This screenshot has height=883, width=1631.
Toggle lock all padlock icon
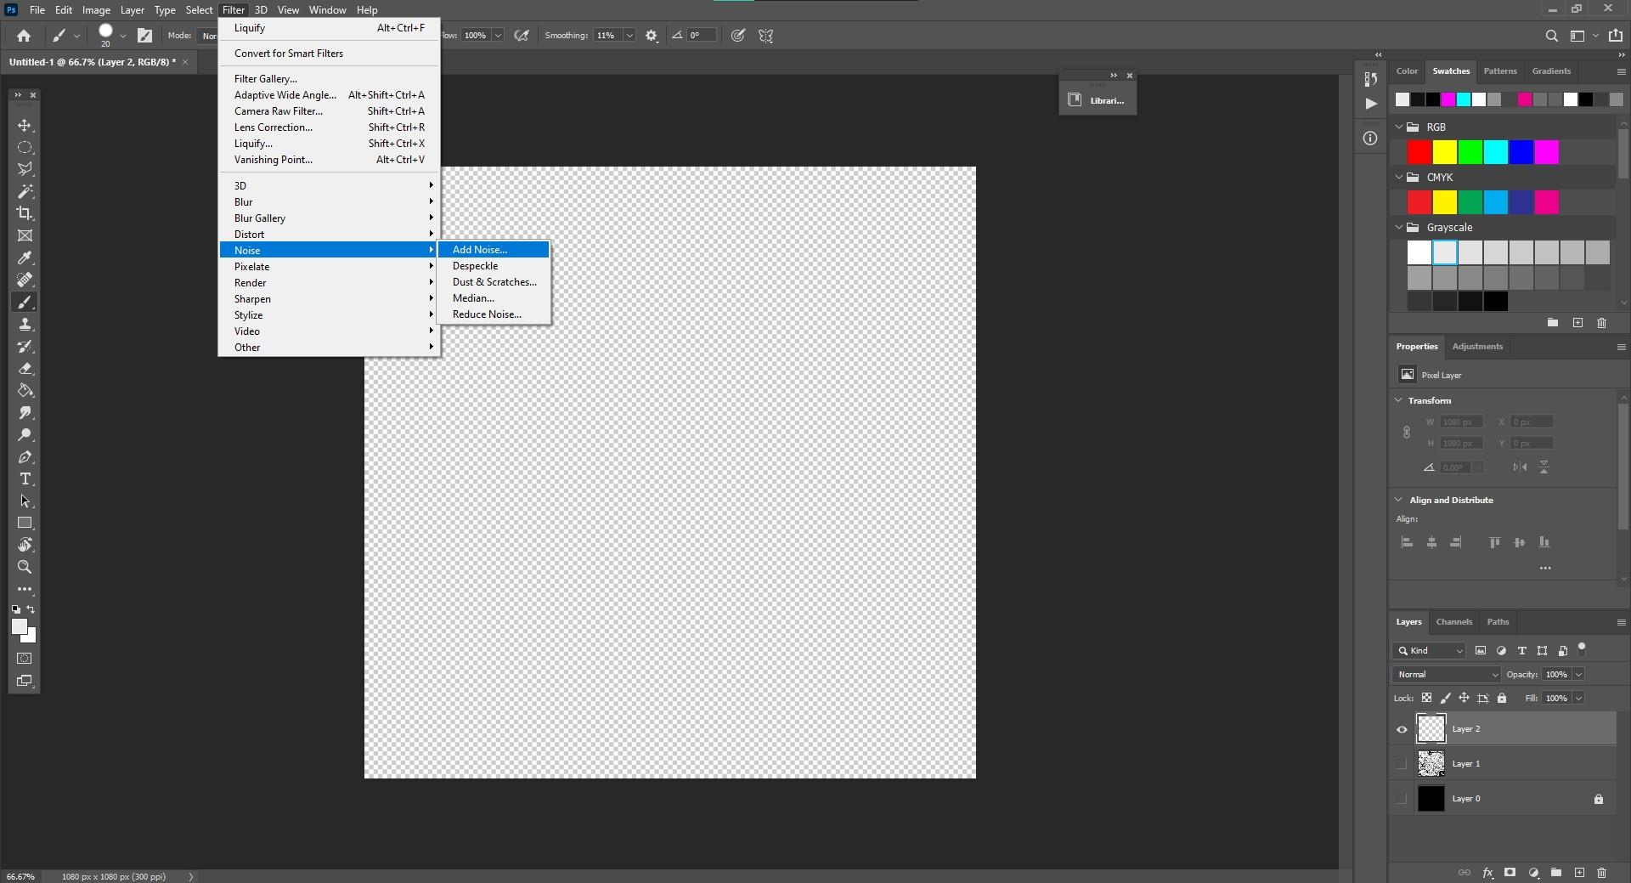tap(1502, 698)
